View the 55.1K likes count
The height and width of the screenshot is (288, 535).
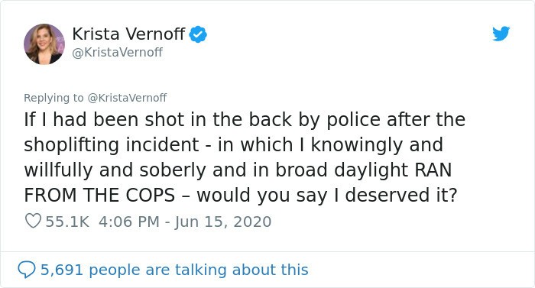click(67, 222)
